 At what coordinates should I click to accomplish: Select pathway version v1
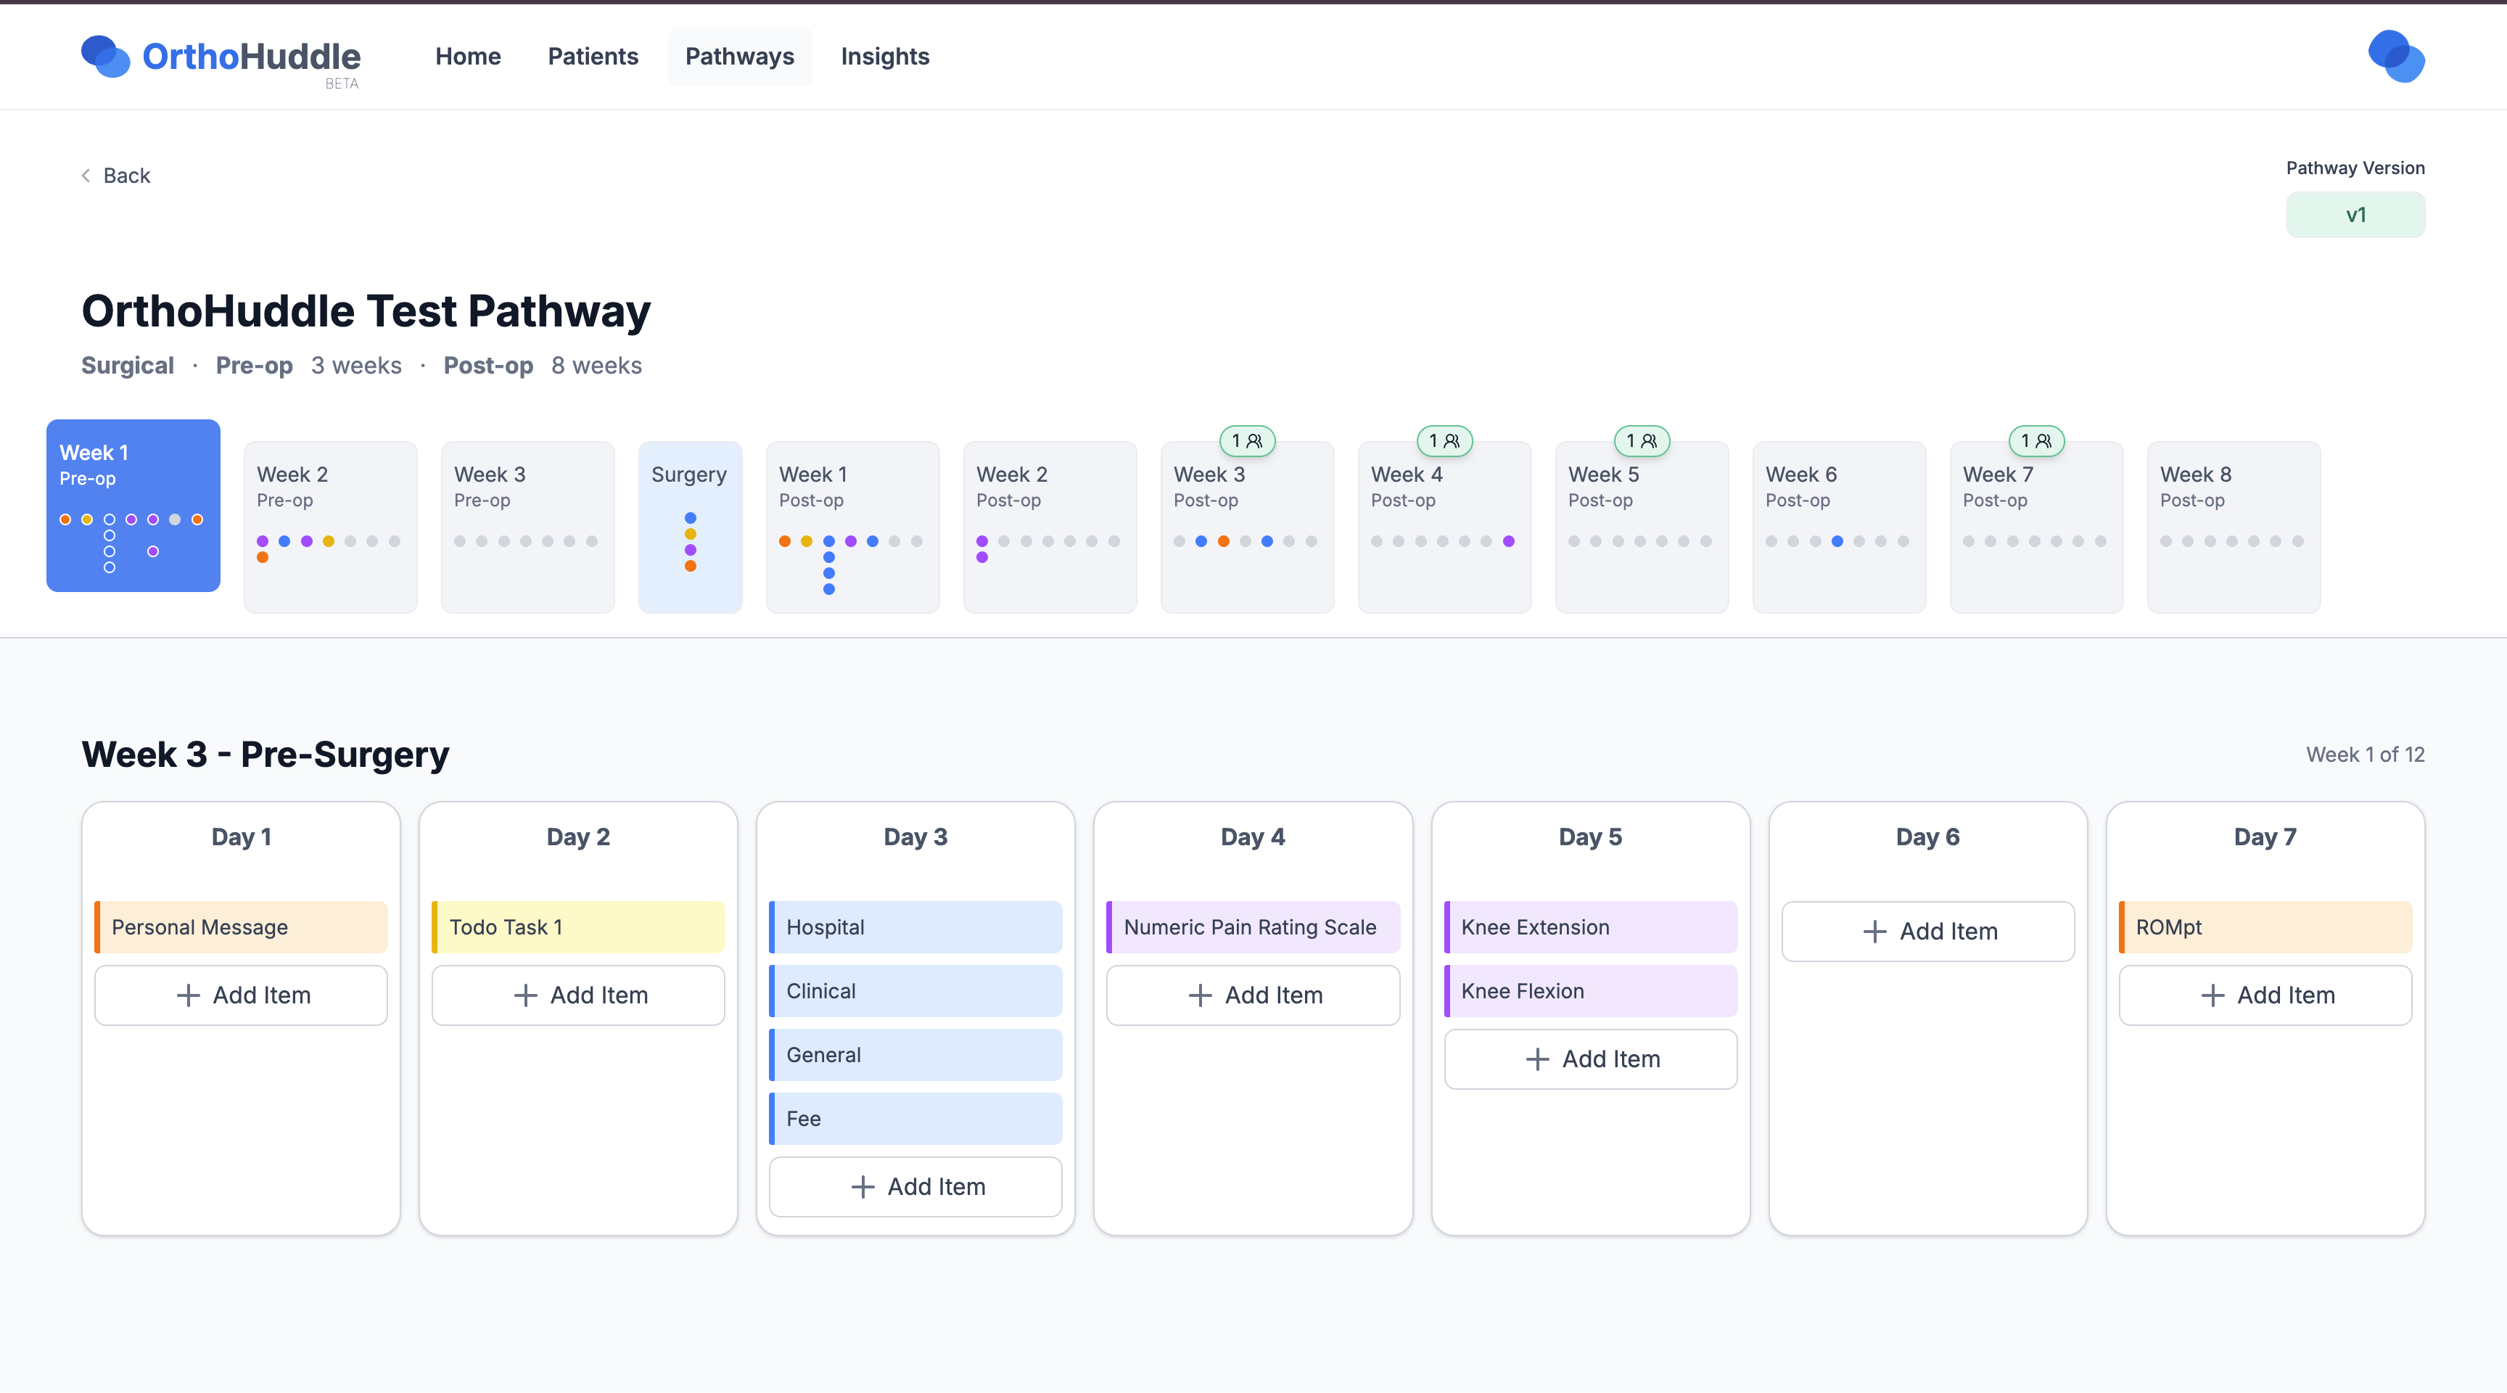click(2355, 214)
